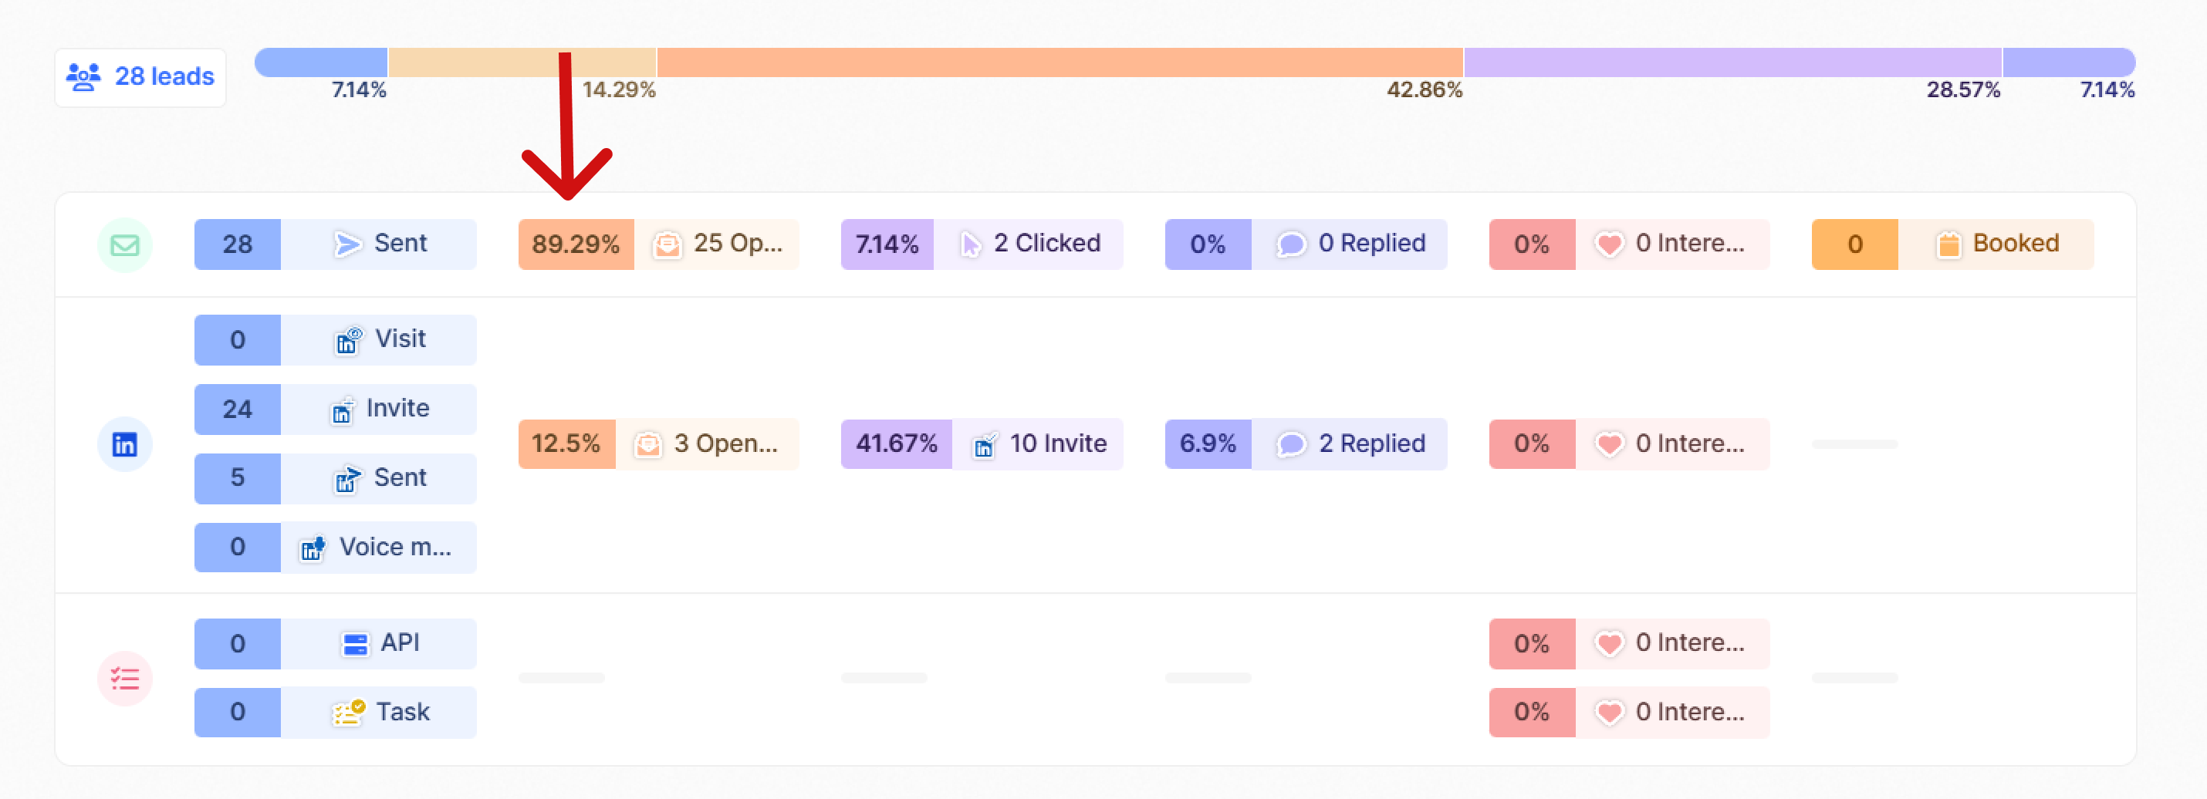Click the API server icon
Viewport: 2207px width, 799px height.
click(354, 643)
